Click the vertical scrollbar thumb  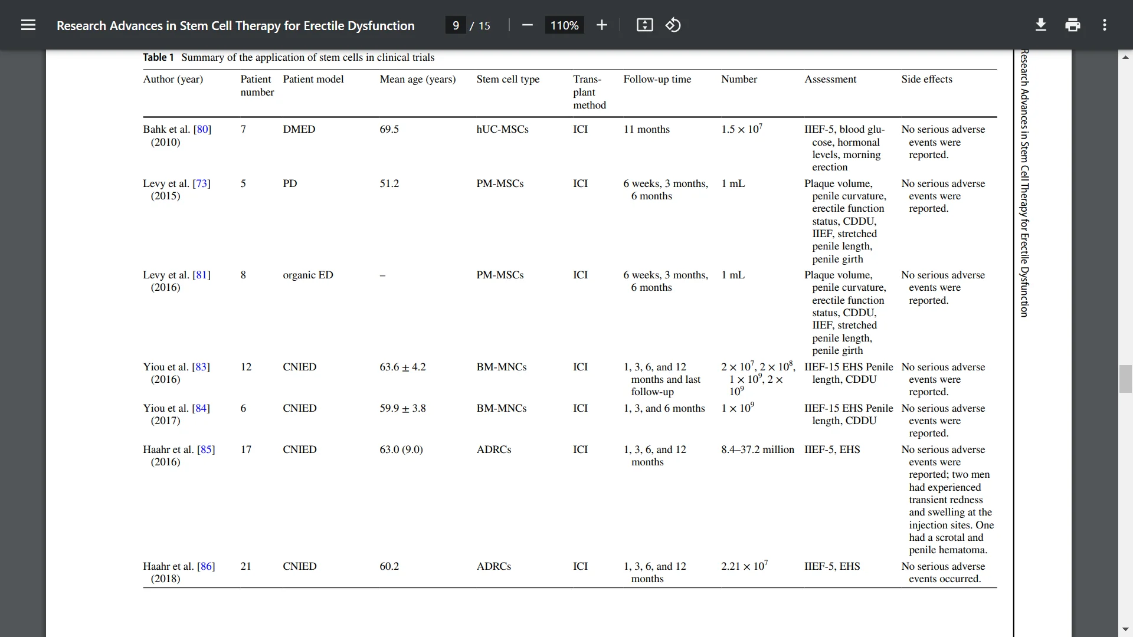pyautogui.click(x=1125, y=379)
